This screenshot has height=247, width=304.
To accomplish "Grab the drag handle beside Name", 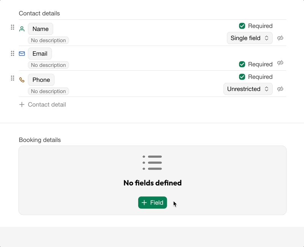I will tap(13, 27).
